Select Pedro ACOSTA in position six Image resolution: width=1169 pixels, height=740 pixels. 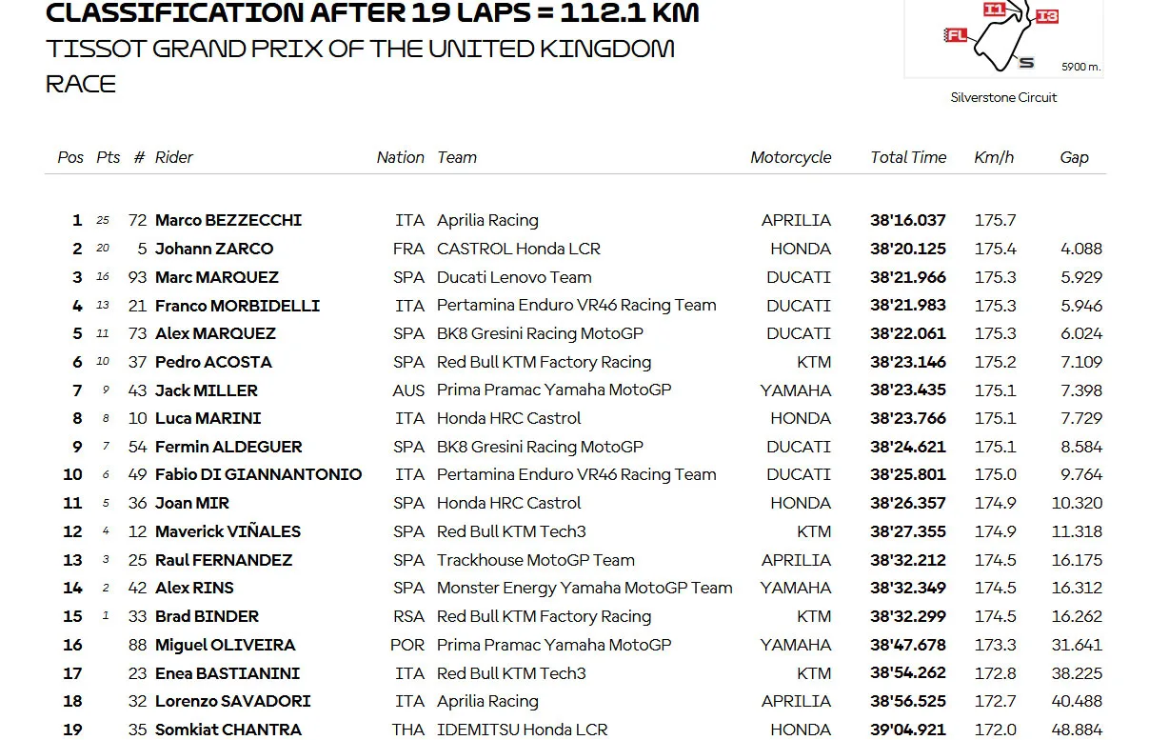pyautogui.click(x=213, y=362)
